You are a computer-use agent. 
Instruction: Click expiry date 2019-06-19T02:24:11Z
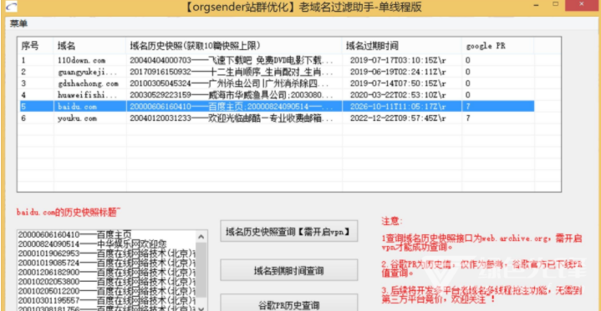pyautogui.click(x=398, y=72)
